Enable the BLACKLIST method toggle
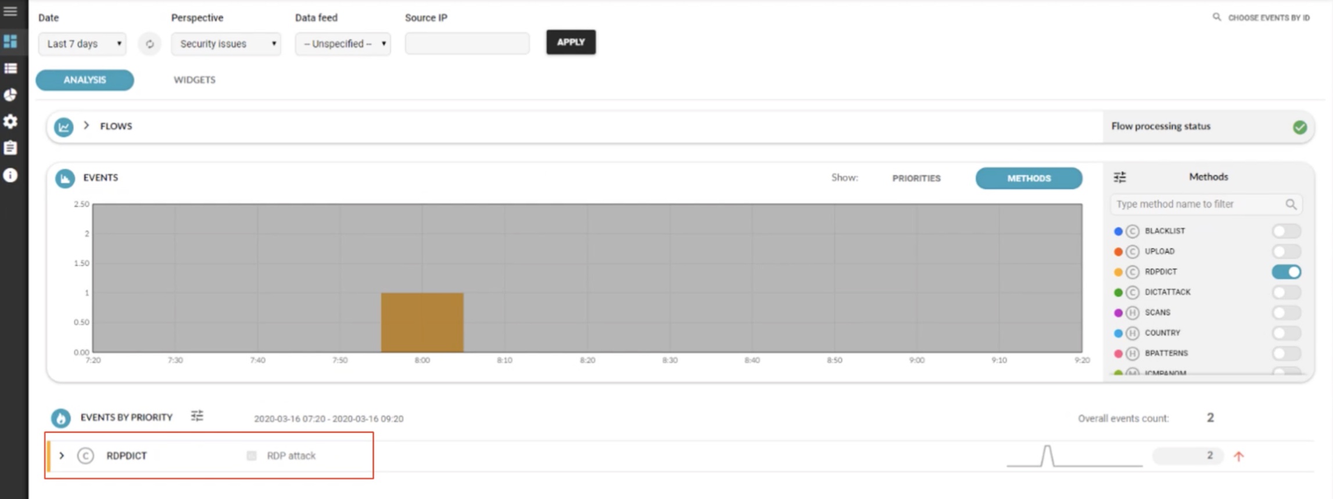Image resolution: width=1333 pixels, height=499 pixels. (x=1286, y=231)
